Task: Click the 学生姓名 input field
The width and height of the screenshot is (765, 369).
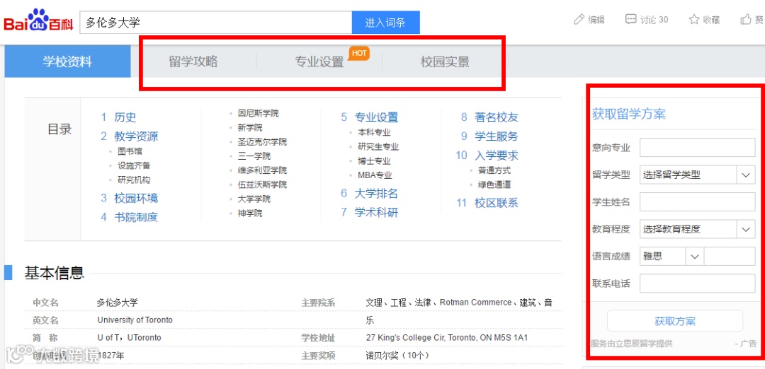Action: click(697, 201)
